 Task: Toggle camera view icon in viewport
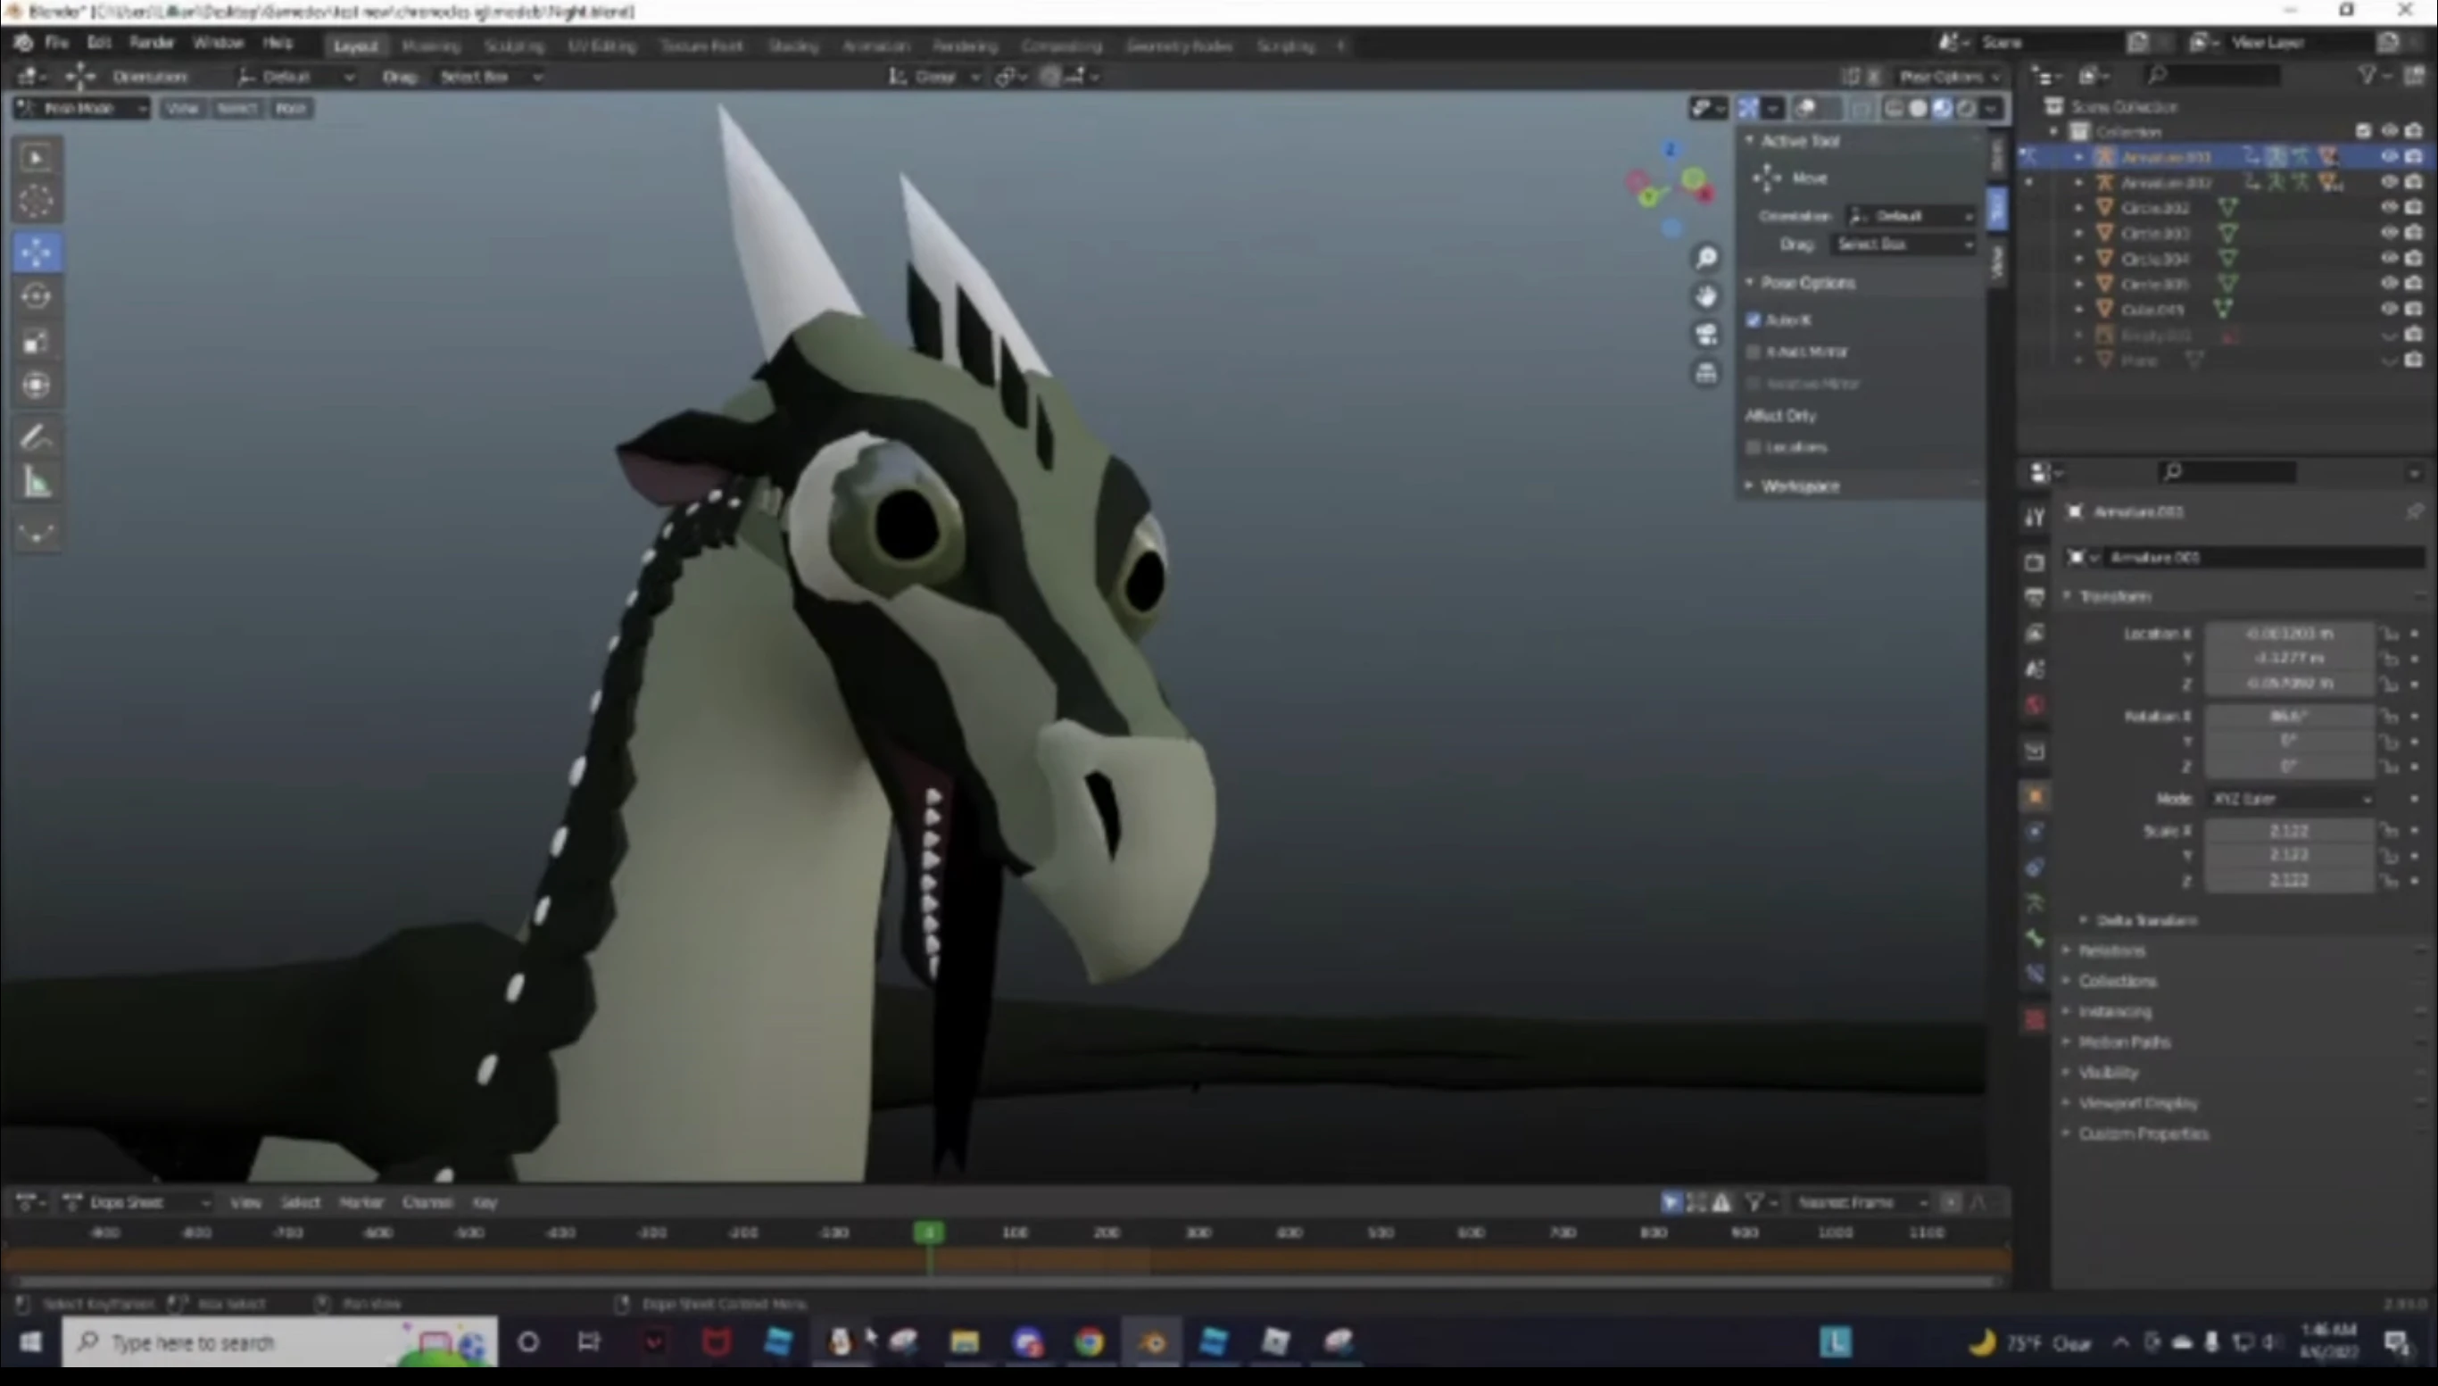(x=1706, y=334)
